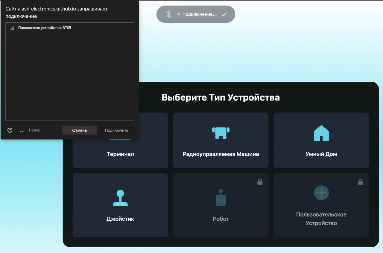Image resolution: width=383 pixels, height=253 pixels.
Task: Click the plus icon for custom device
Action: click(321, 193)
